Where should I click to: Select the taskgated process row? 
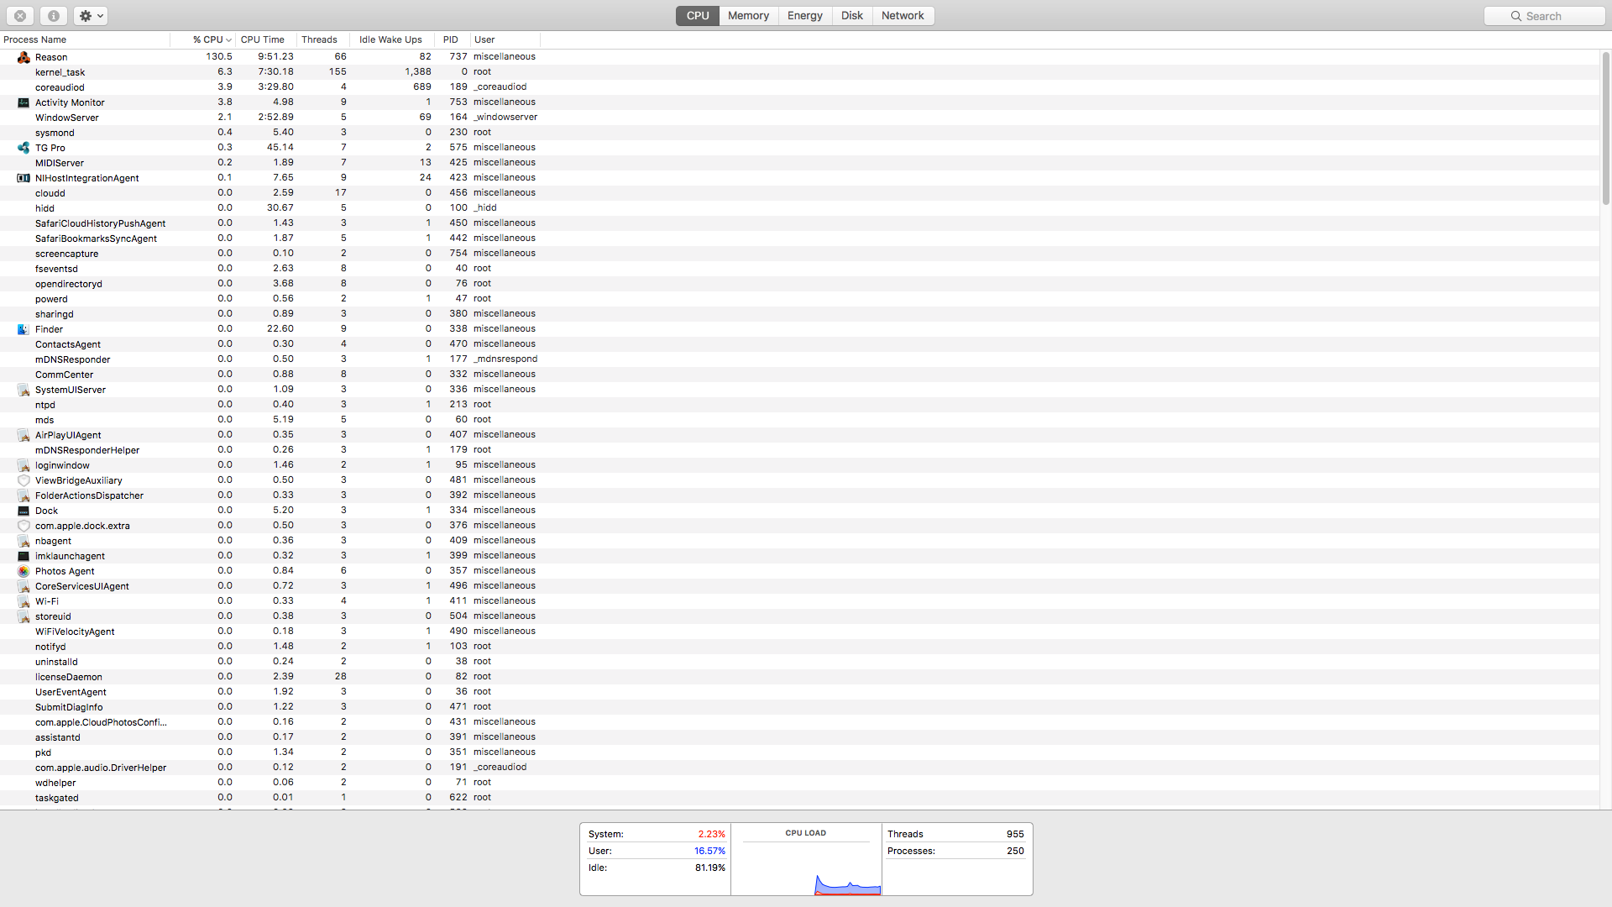(x=799, y=798)
